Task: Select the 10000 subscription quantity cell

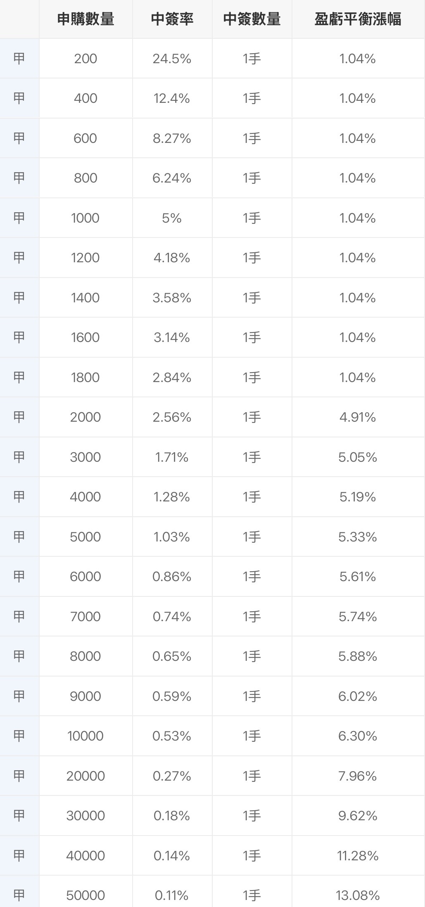Action: [86, 736]
